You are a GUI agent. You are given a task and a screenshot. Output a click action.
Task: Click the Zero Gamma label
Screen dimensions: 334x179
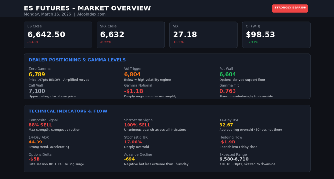(x=39, y=69)
